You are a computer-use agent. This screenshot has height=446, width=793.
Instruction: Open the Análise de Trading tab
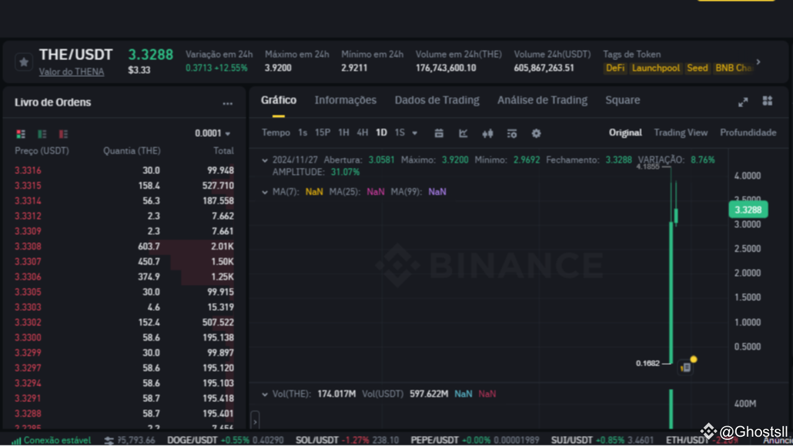click(x=541, y=100)
